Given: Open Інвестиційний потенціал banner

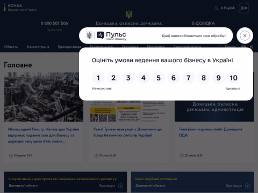Looking at the screenshot, I should pos(192,182).
